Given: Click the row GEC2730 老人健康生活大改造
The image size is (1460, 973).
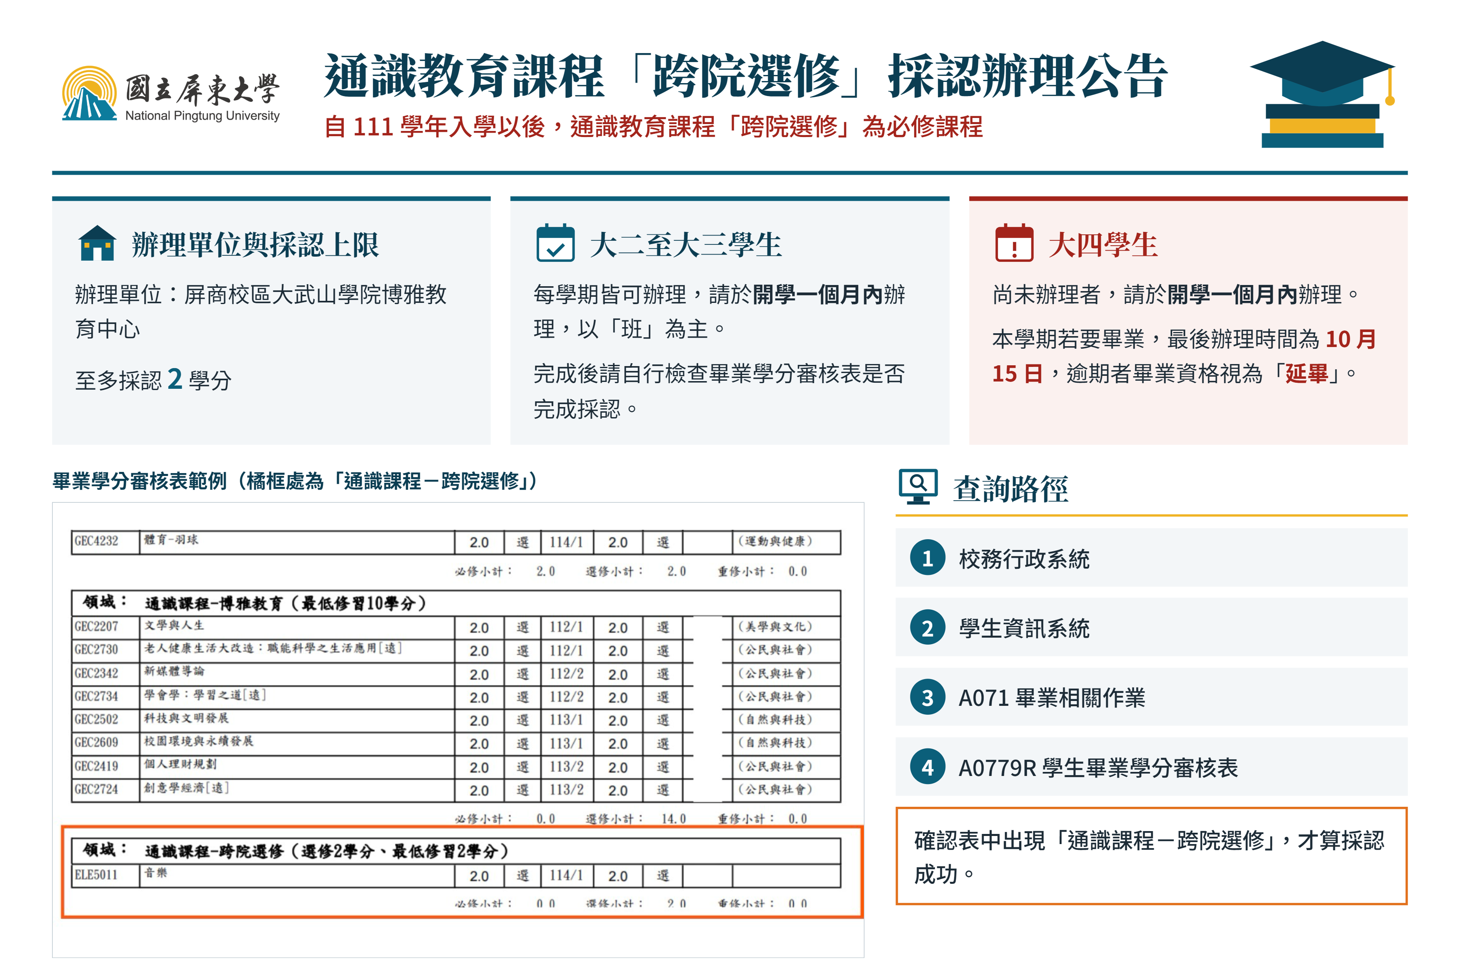Looking at the screenshot, I should tap(455, 650).
